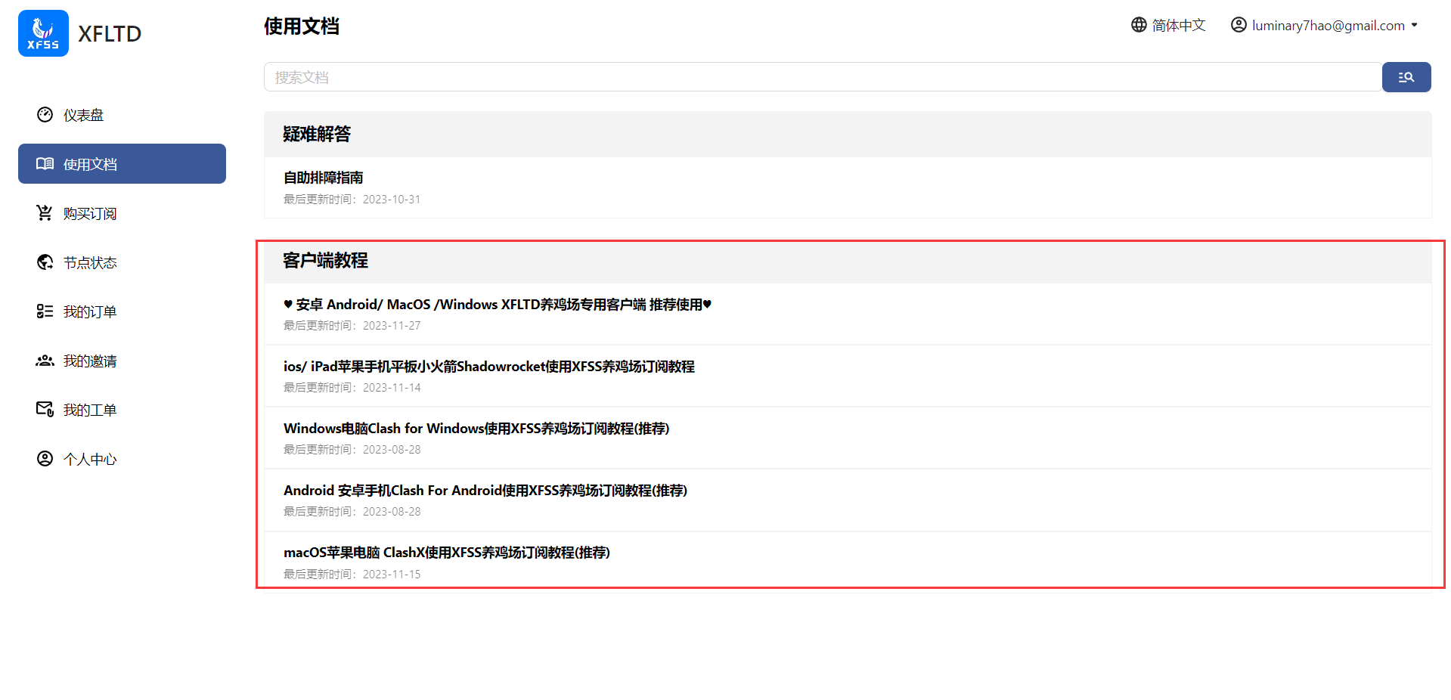Open the Shadowrocket iOS/iPad subscription tutorial
The height and width of the screenshot is (700, 1451).
pyautogui.click(x=488, y=367)
